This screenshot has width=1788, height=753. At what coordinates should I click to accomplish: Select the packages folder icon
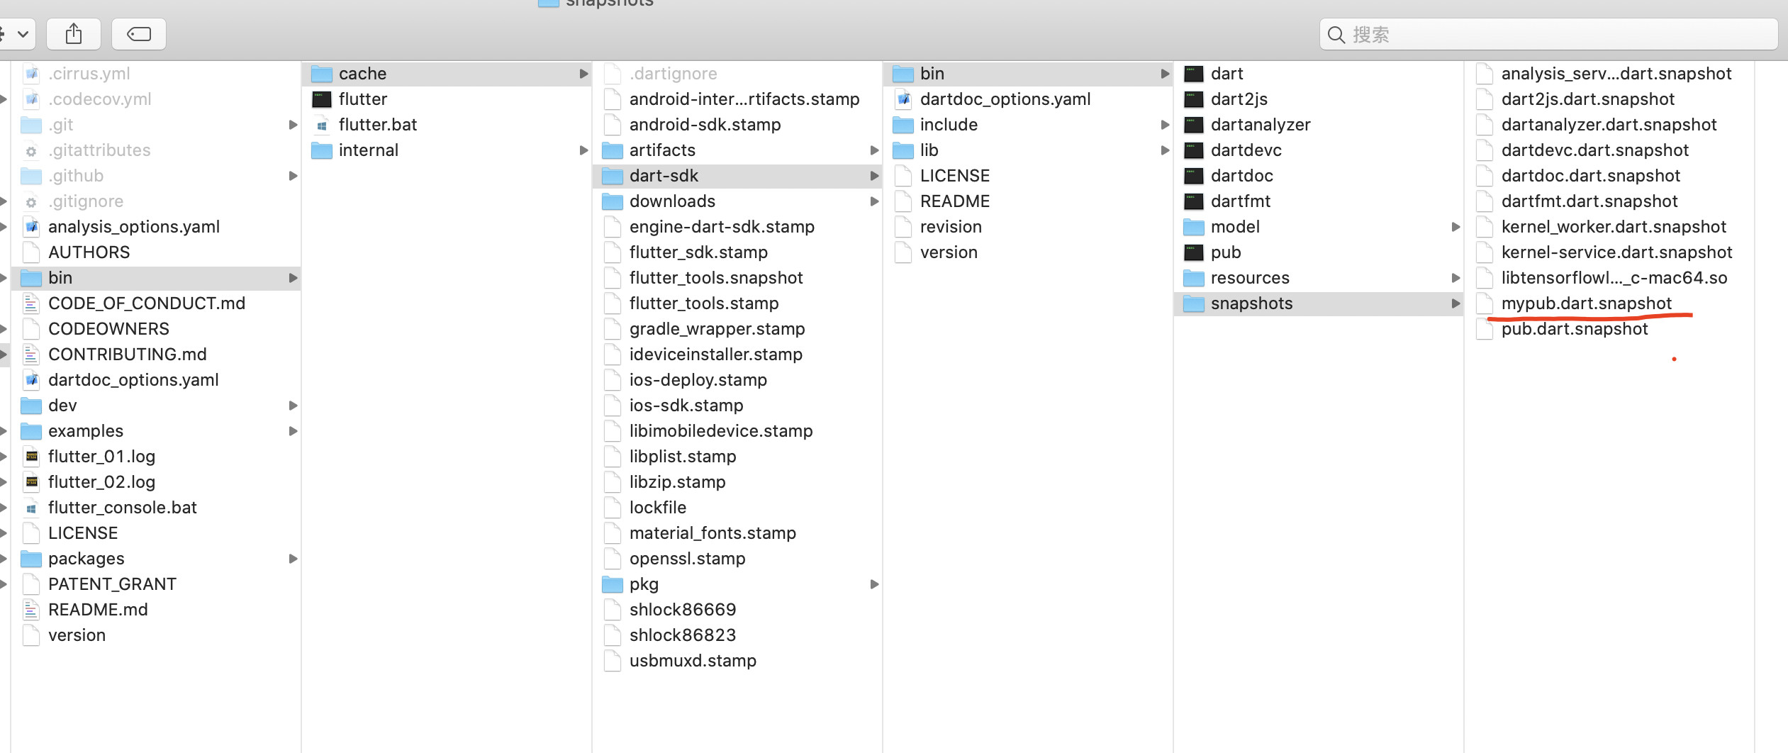click(31, 559)
